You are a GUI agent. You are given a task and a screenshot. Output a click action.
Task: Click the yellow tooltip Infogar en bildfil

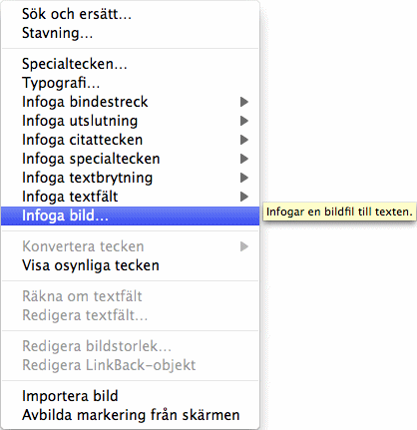[x=339, y=212]
